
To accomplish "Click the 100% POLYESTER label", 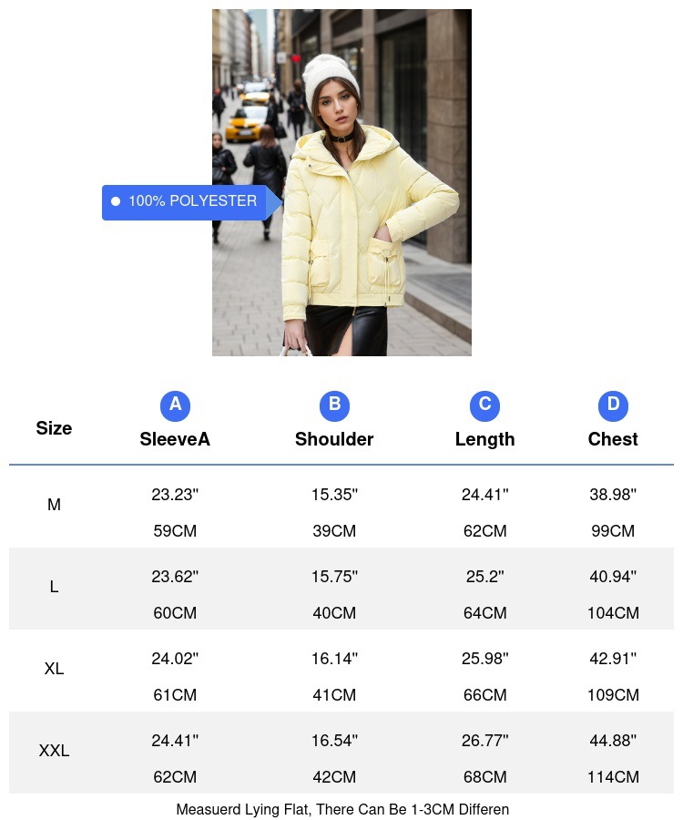I will [193, 201].
